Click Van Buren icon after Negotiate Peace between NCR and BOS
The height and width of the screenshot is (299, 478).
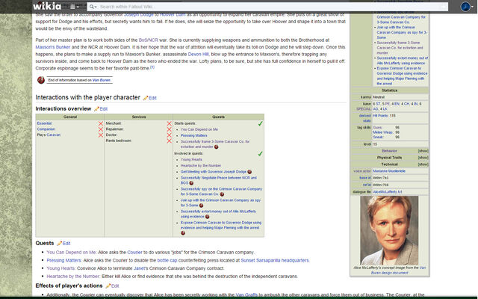191,183
